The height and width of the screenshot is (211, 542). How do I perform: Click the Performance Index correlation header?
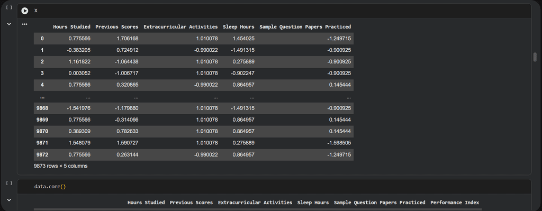[x=455, y=203]
